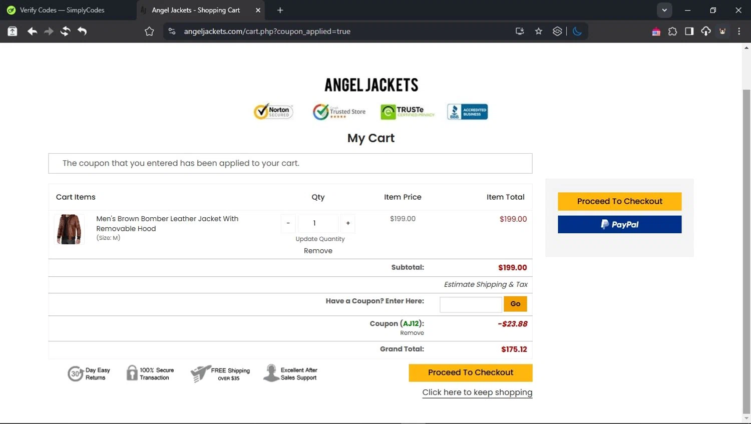Open the Extensions puzzle icon
This screenshot has height=424, width=751.
coord(672,32)
